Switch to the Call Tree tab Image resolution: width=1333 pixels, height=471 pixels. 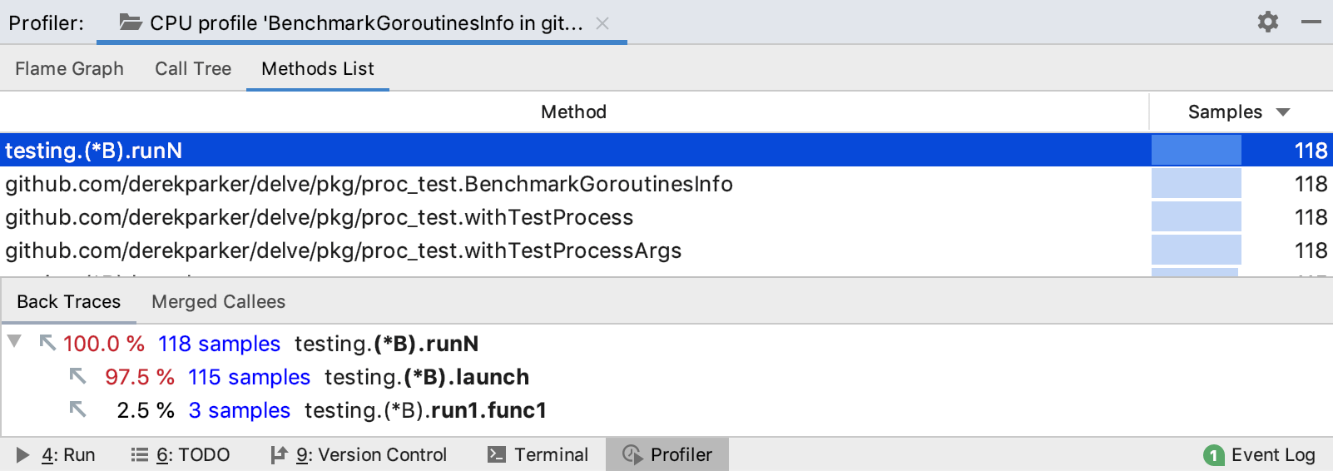(193, 68)
